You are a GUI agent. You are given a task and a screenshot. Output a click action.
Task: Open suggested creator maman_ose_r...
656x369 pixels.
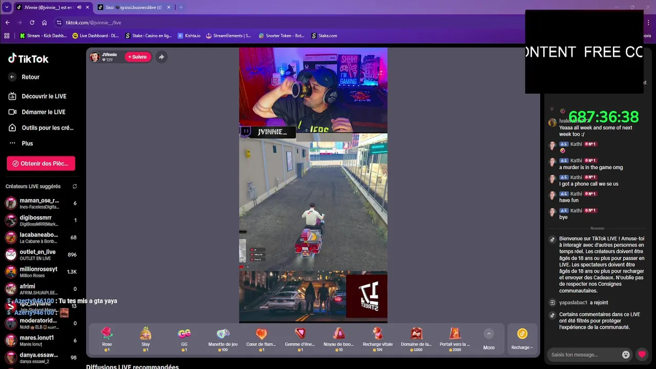[x=40, y=203]
